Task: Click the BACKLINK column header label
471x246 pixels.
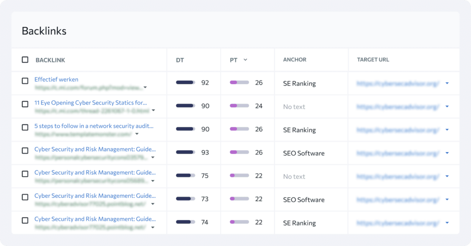Action: pyautogui.click(x=50, y=60)
